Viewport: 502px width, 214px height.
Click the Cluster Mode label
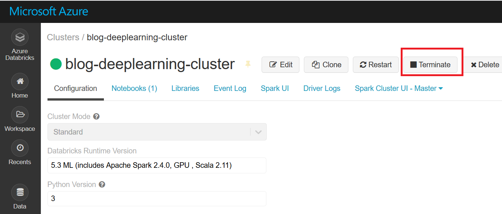[x=69, y=116]
